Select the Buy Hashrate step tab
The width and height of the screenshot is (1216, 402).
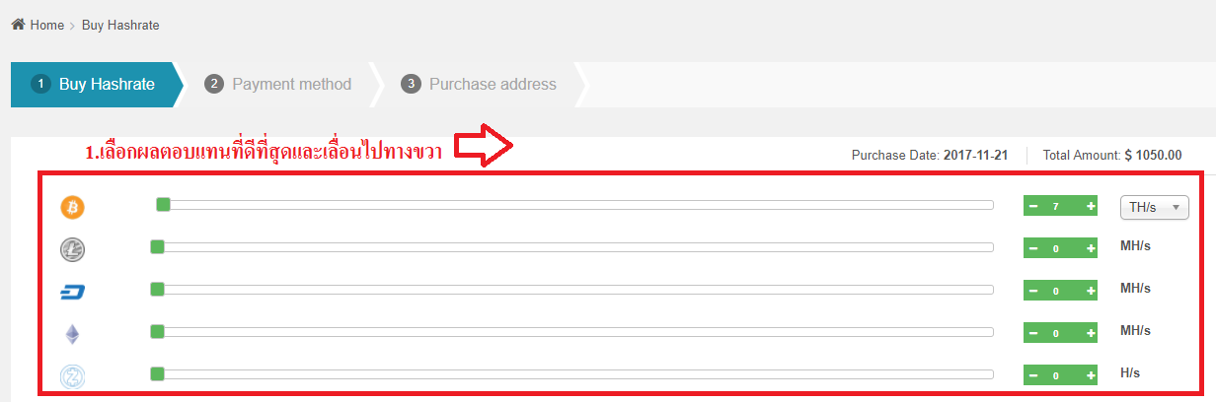click(94, 85)
